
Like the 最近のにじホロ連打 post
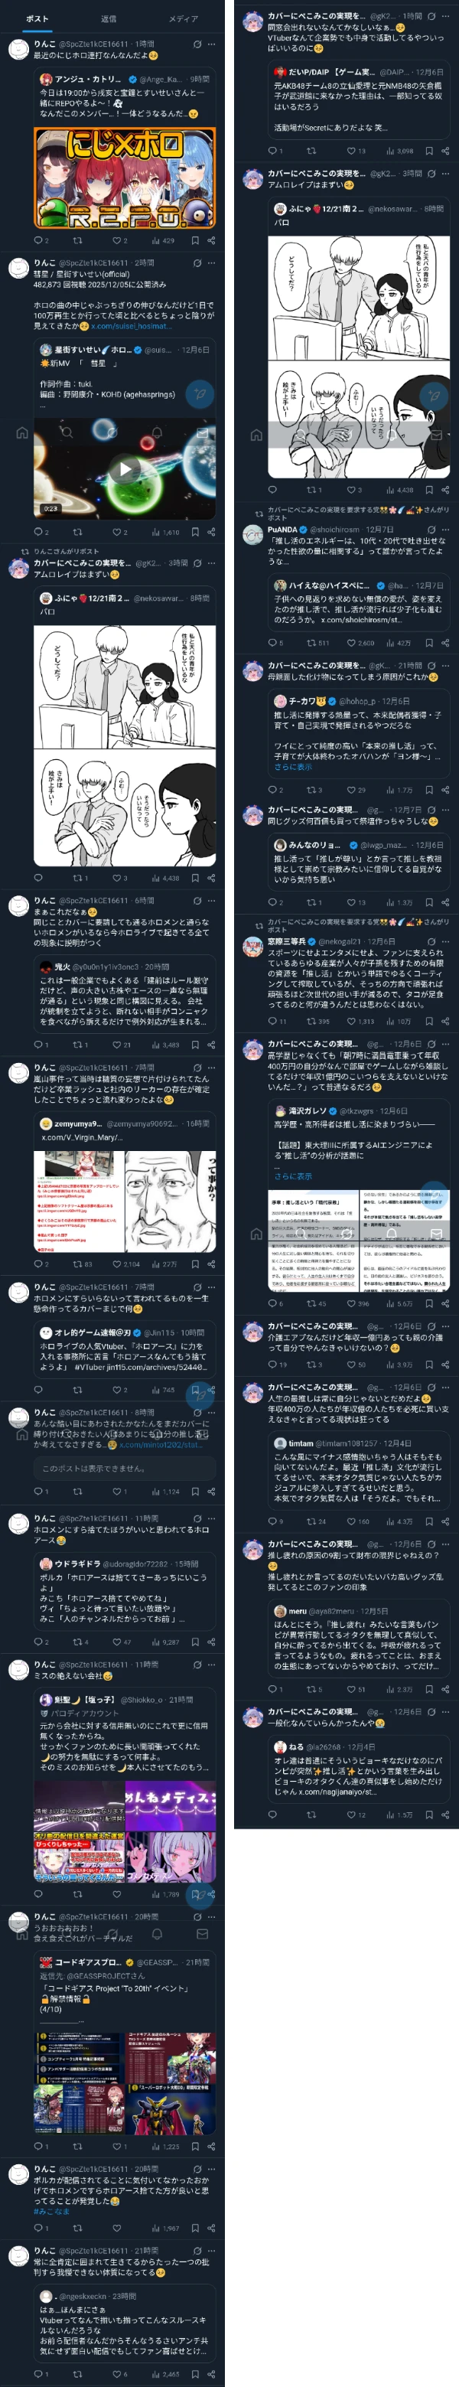click(119, 240)
